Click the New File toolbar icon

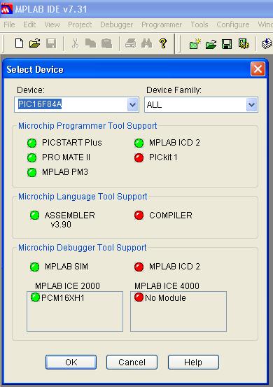[x=19, y=43]
